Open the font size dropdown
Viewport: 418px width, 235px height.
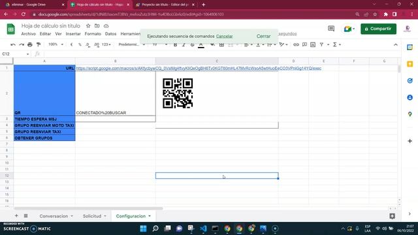(x=159, y=44)
